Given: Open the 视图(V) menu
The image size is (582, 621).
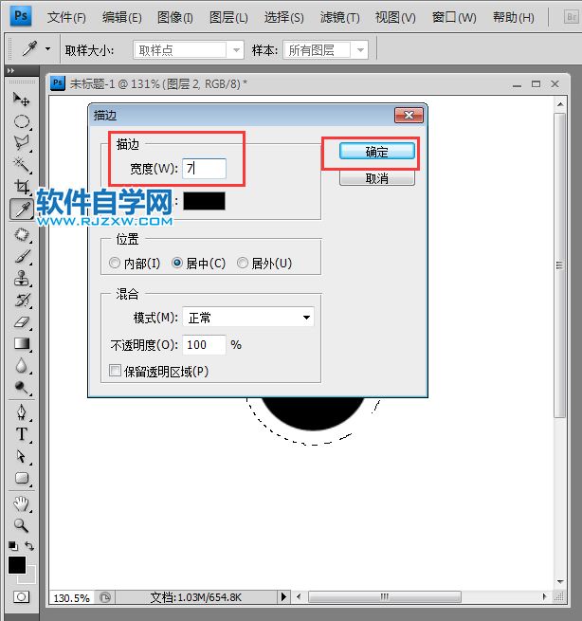Looking at the screenshot, I should click(x=395, y=17).
